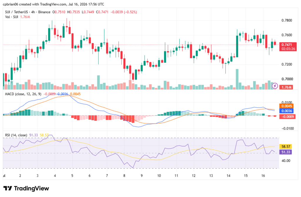Click the RSI legend value 51.33
Image resolution: width=301 pixels, height=197 pixels.
[x=34, y=135]
